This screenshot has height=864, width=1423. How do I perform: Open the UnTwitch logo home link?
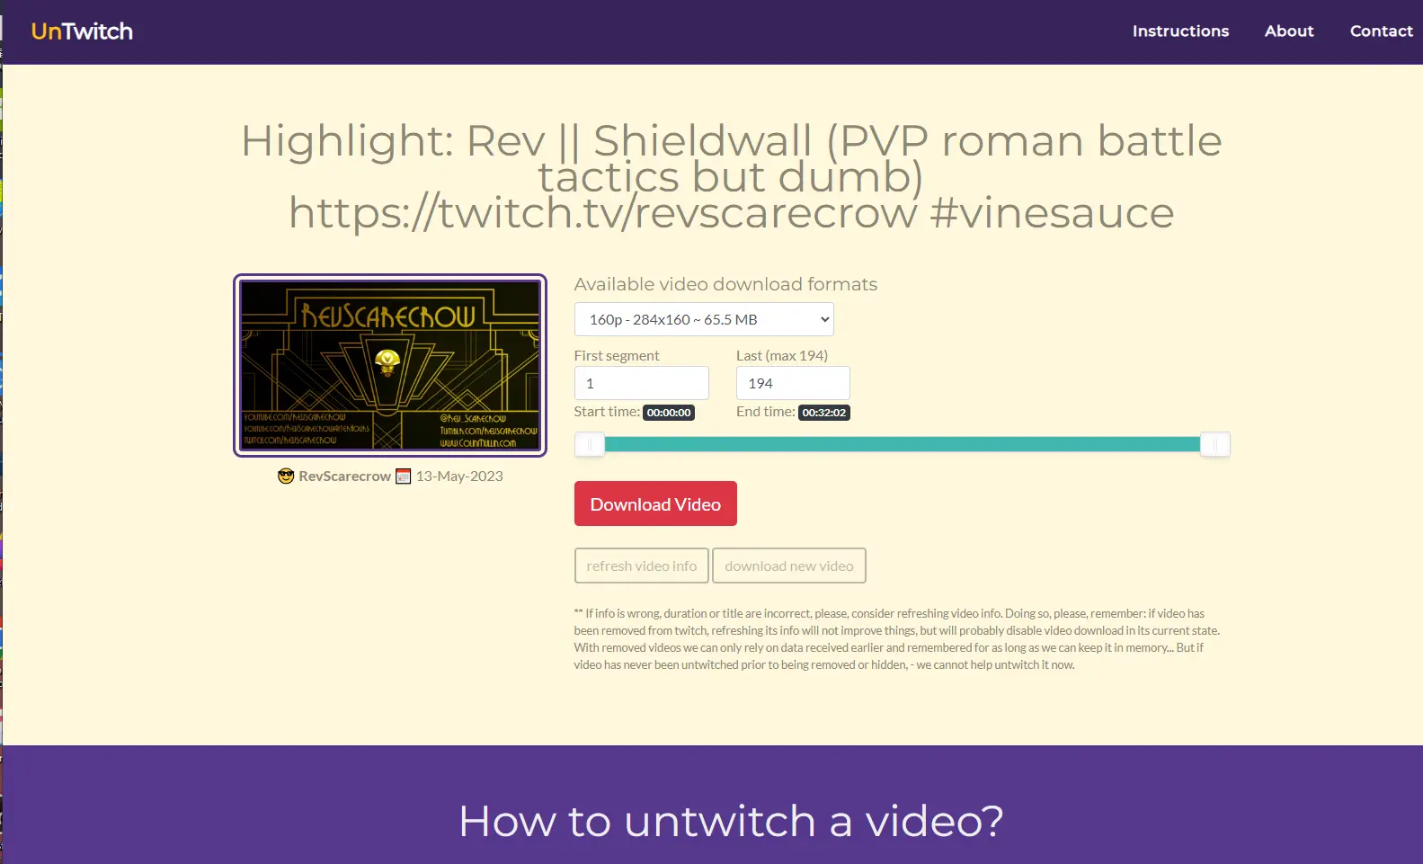point(82,31)
